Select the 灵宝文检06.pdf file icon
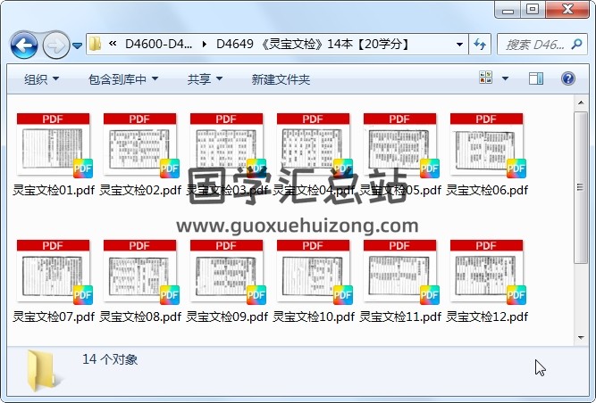The width and height of the screenshot is (596, 403). point(487,145)
